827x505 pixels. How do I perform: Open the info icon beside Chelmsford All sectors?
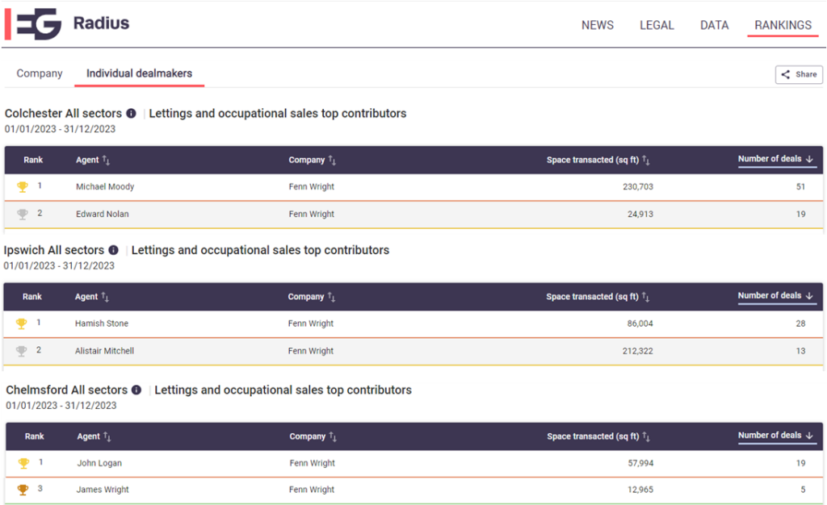tap(136, 390)
